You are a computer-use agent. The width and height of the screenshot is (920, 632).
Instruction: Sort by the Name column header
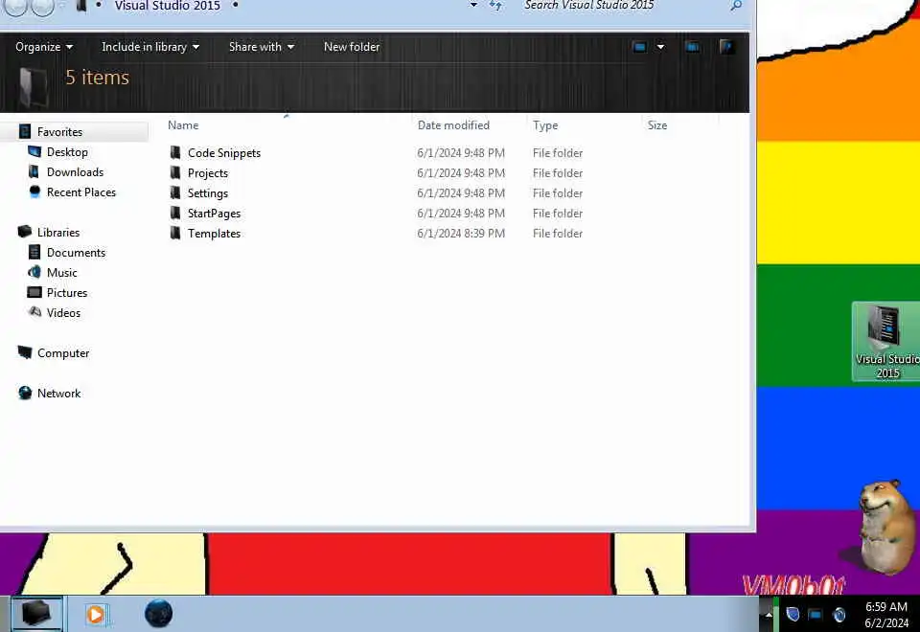point(183,124)
